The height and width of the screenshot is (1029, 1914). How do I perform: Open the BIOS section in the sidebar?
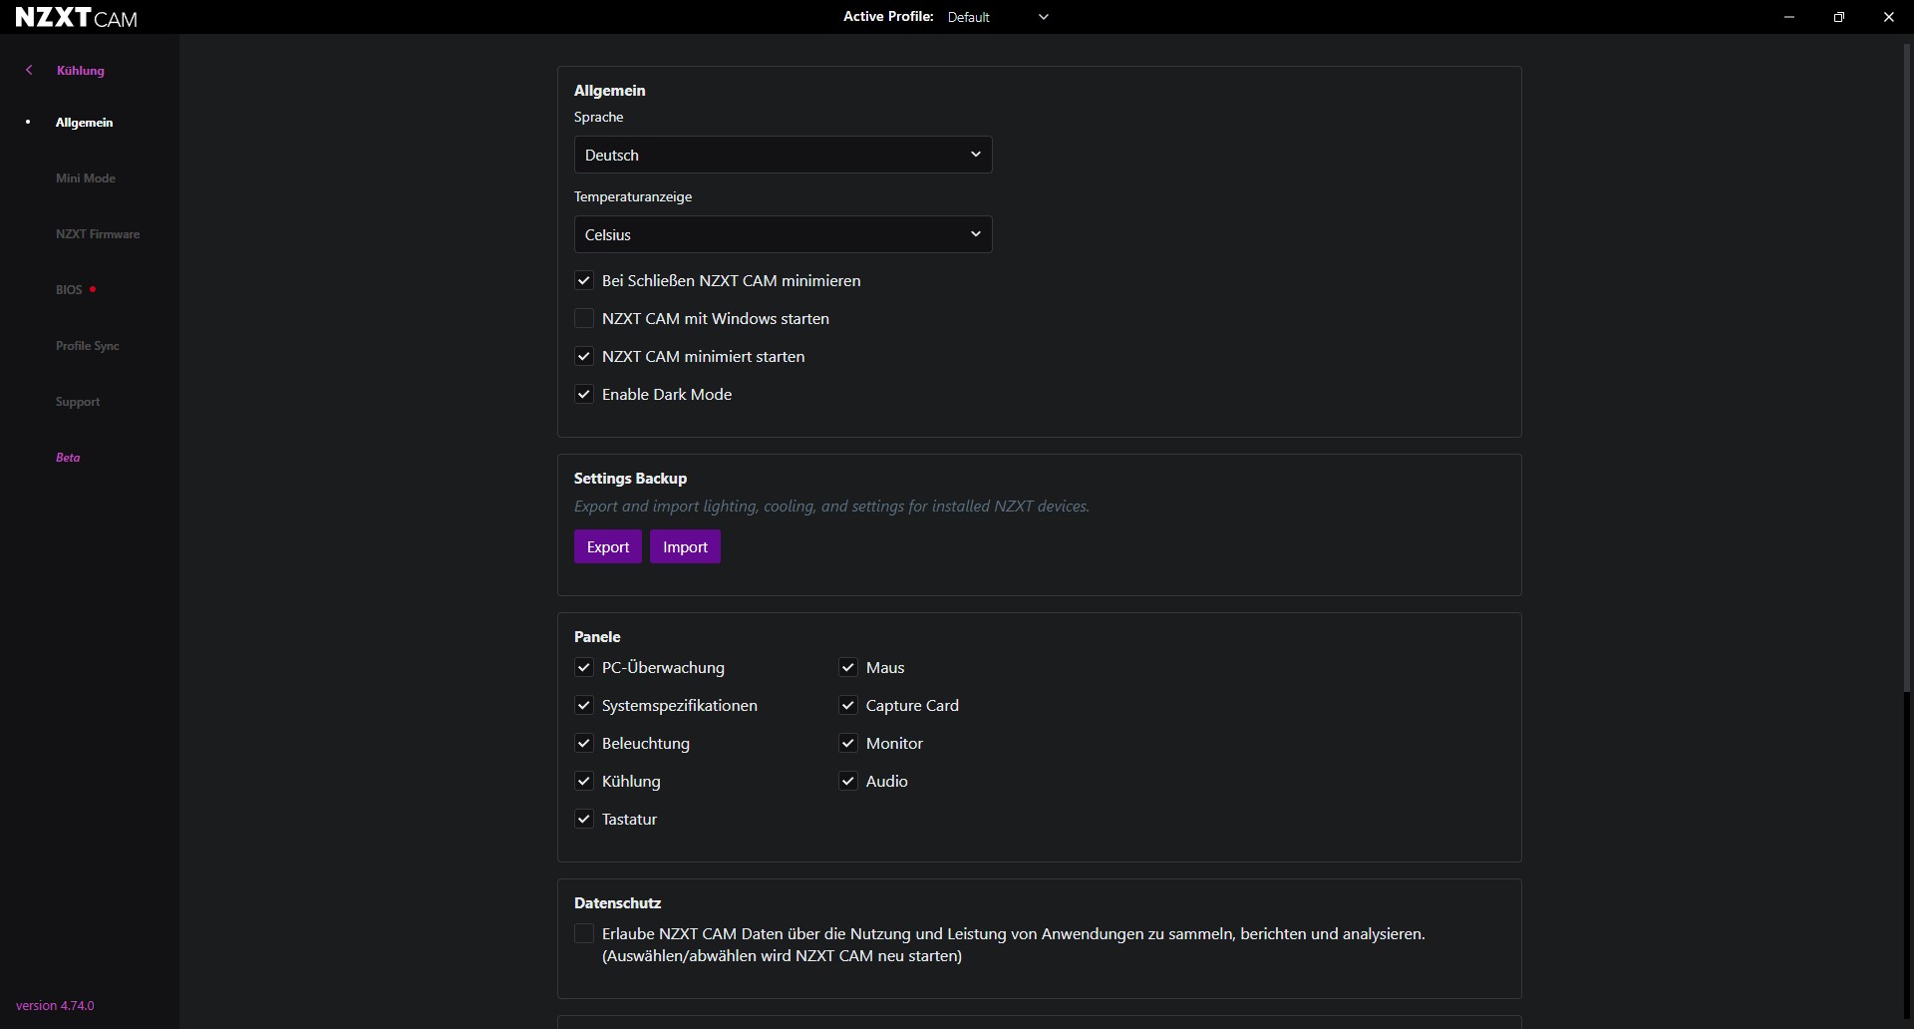click(69, 290)
